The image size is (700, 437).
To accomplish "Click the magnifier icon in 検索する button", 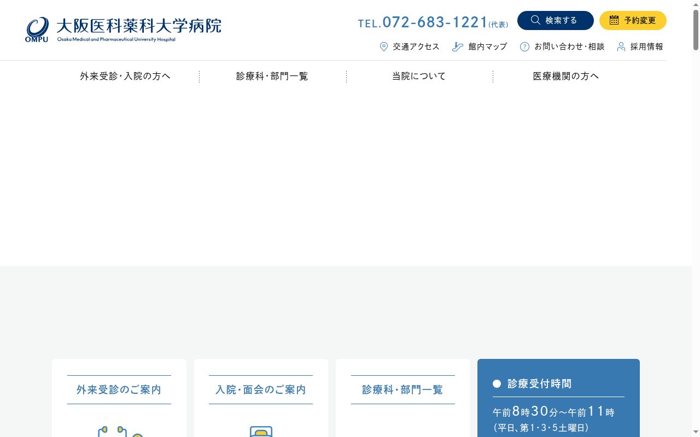I will coord(535,20).
